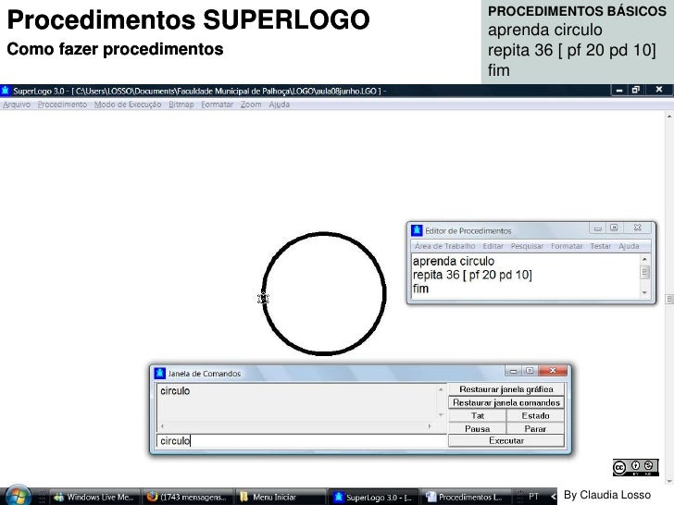Click the Pausa button
Image resolution: width=674 pixels, height=505 pixels.
pos(477,428)
